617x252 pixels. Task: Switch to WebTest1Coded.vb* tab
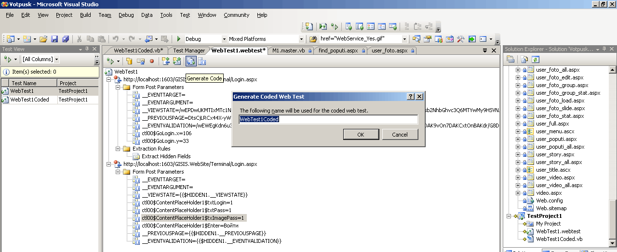pos(138,50)
